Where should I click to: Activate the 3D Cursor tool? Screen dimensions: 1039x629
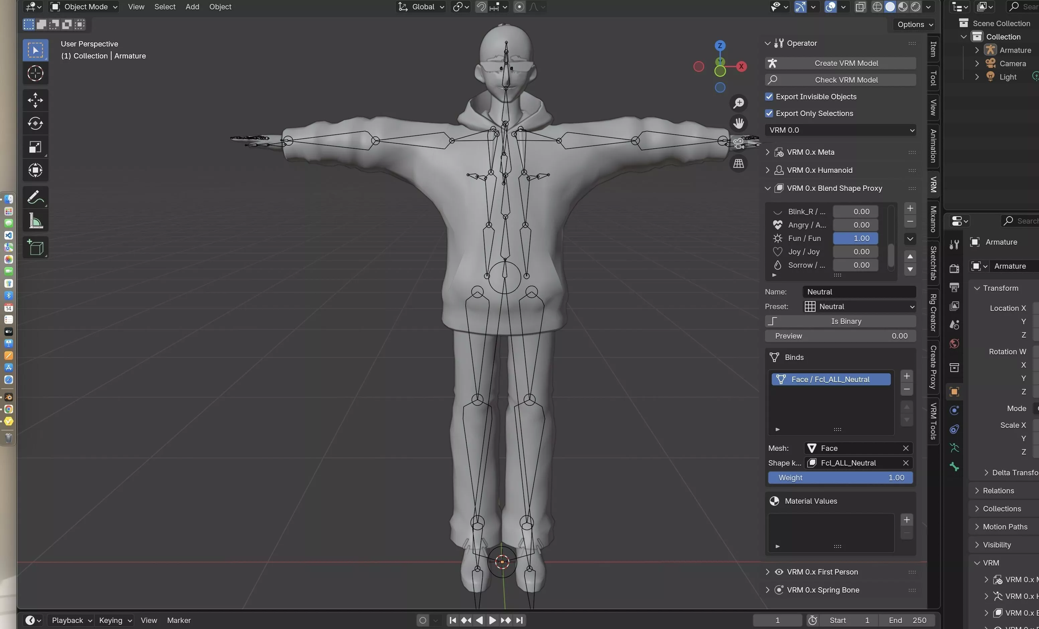(35, 74)
